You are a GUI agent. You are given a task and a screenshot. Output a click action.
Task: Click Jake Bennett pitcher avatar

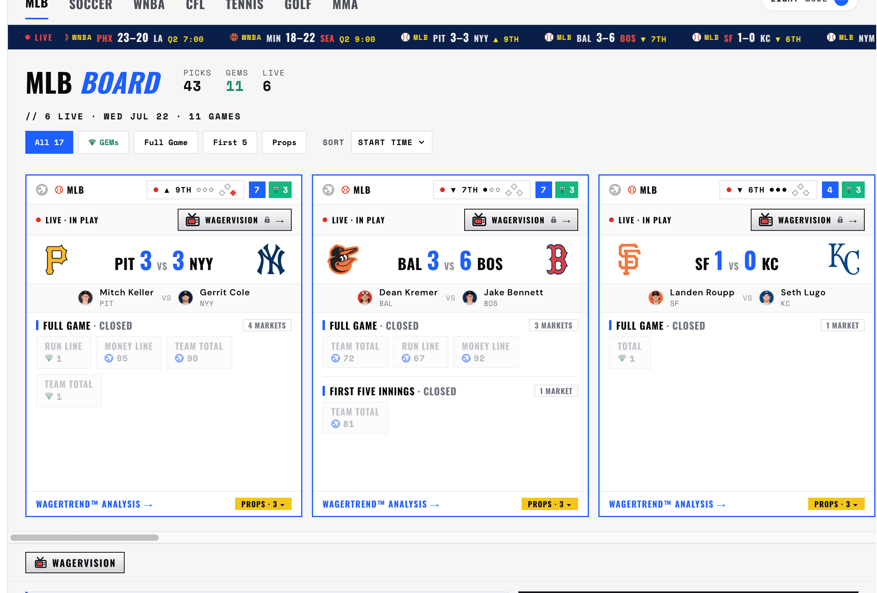pyautogui.click(x=470, y=297)
